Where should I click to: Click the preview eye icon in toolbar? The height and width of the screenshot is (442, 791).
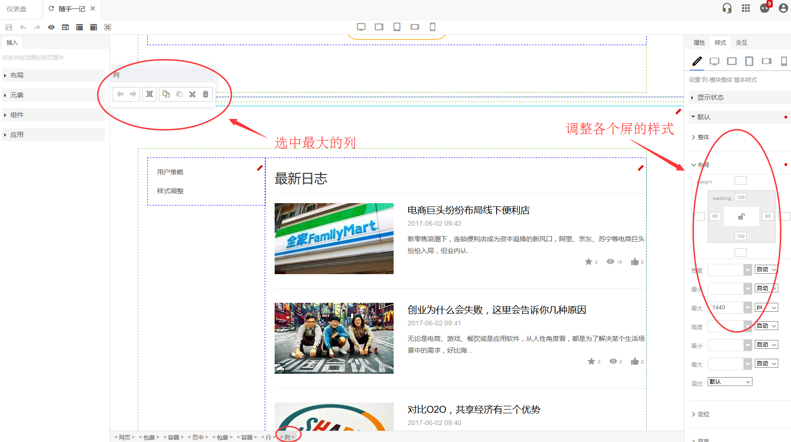click(51, 27)
